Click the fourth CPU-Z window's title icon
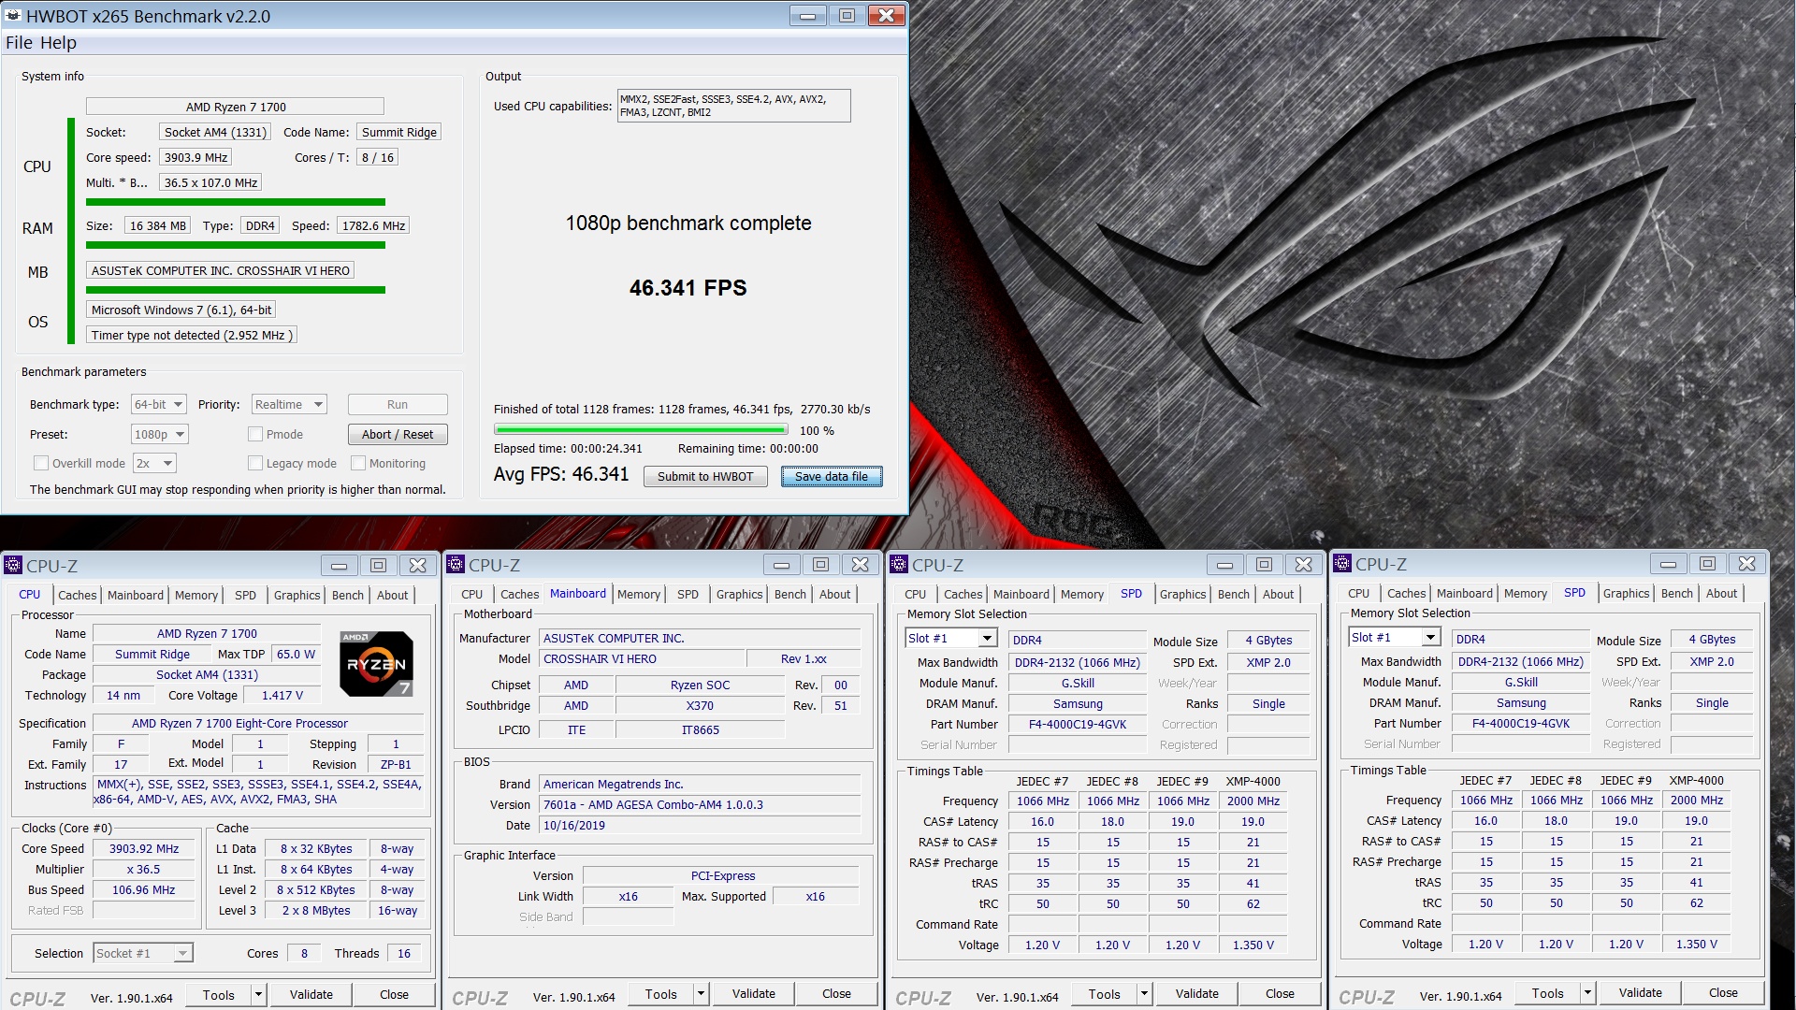The width and height of the screenshot is (1796, 1010). (x=1342, y=563)
